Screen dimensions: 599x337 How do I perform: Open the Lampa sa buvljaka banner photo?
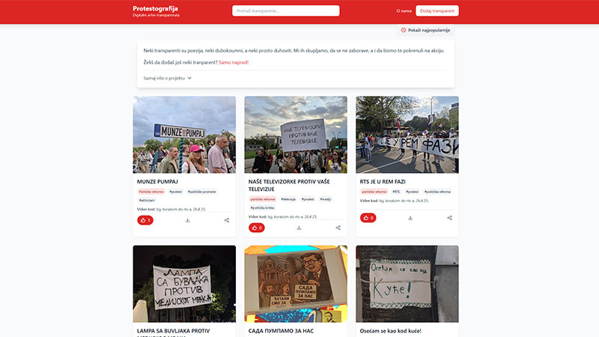184,284
